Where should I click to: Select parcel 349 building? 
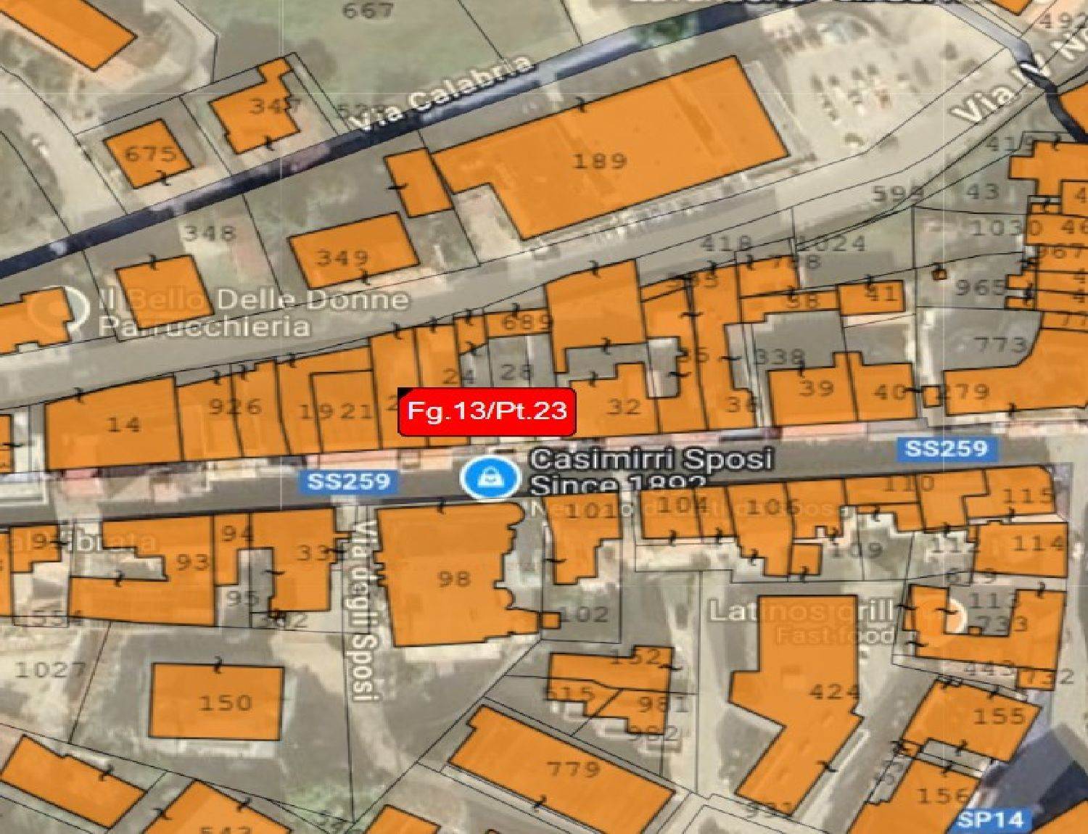tap(354, 251)
